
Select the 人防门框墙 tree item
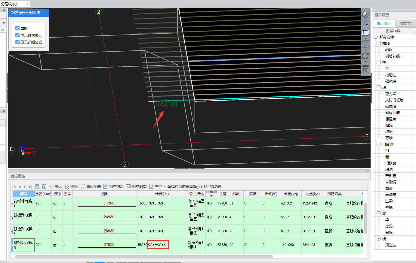(x=394, y=100)
